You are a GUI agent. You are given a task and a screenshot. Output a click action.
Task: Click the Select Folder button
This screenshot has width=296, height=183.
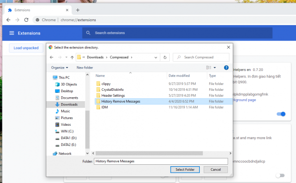[185, 169]
